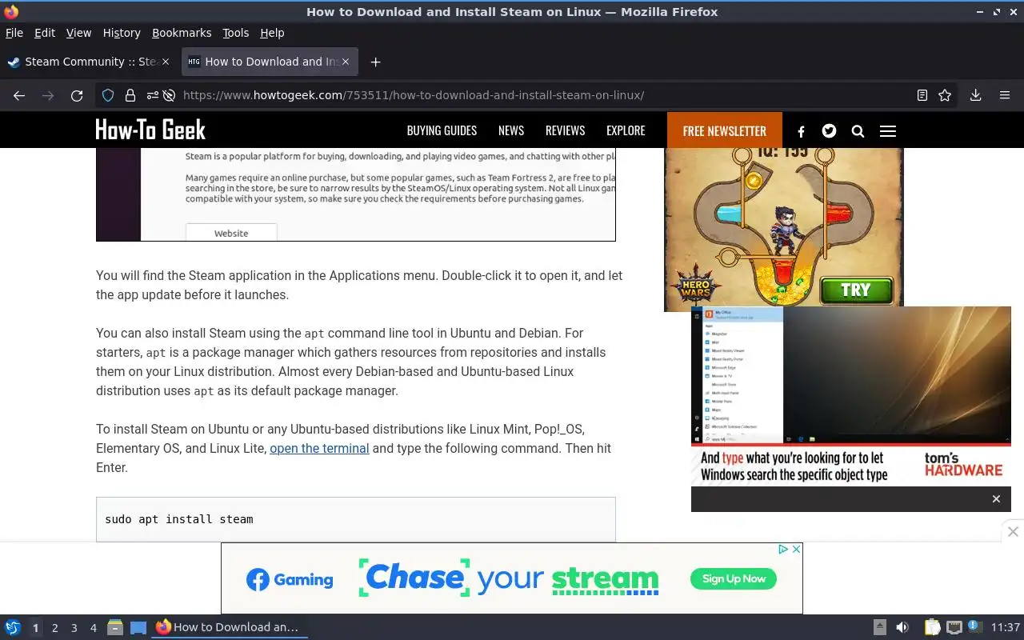This screenshot has height=640, width=1024.
Task: Open the File menu
Action: coord(14,33)
